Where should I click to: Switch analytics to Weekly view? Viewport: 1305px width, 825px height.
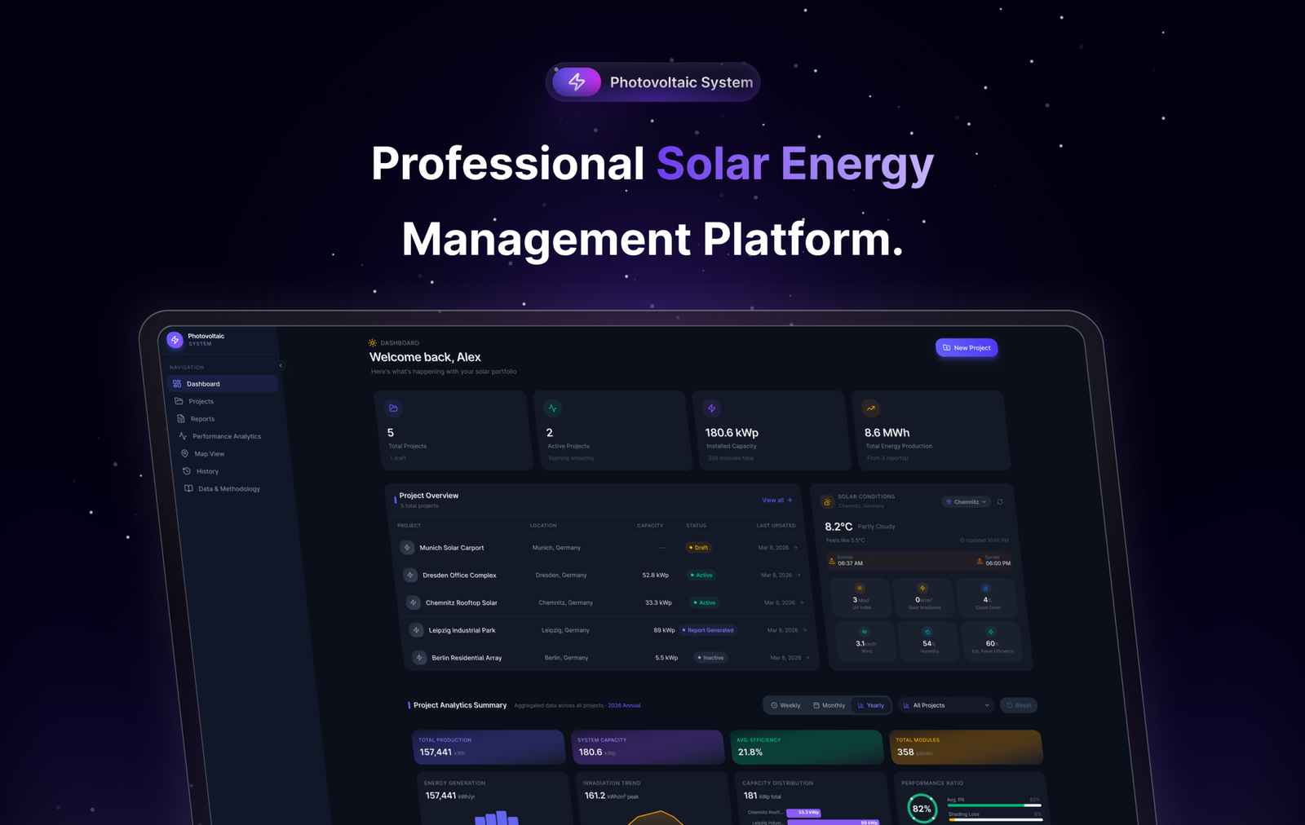(x=786, y=705)
